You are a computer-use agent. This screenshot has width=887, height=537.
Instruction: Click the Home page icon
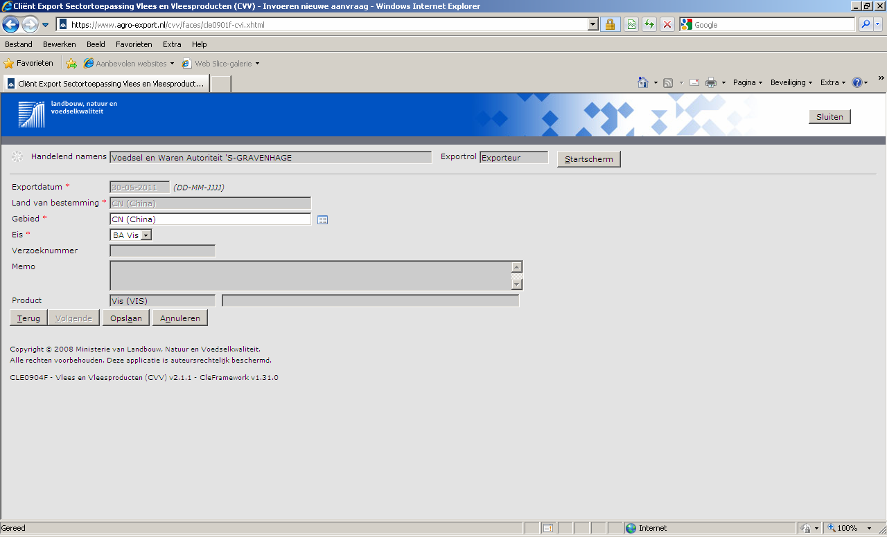643,82
